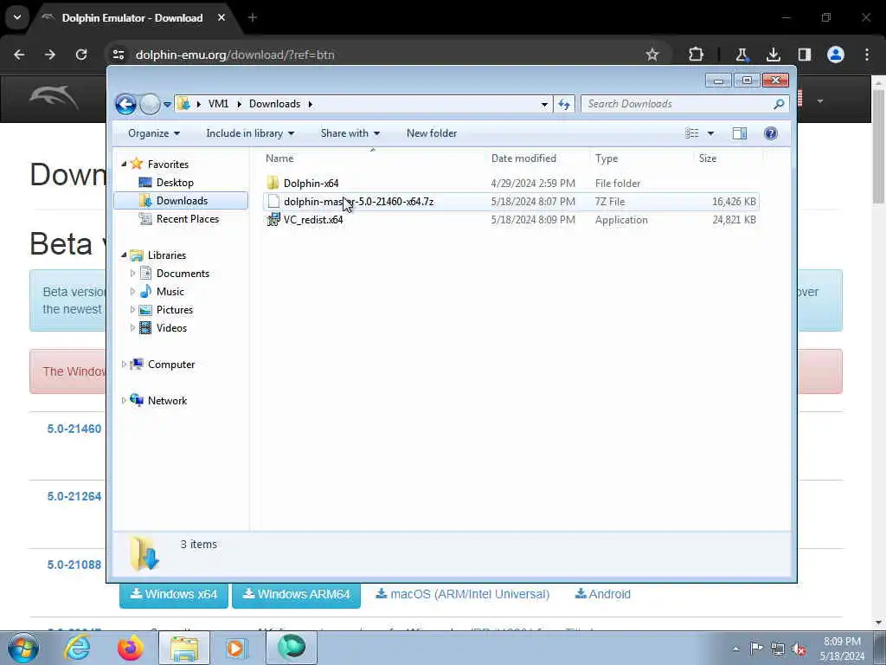886x665 pixels.
Task: Collapse the Favorites tree group
Action: click(124, 164)
